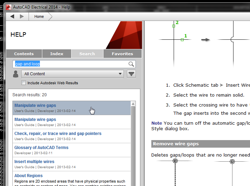The width and height of the screenshot is (250, 186).
Task: Click the search results scrollbar thumb
Action: tap(133, 146)
